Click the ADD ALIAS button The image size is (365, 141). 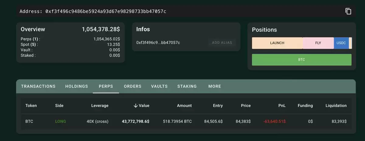222,43
